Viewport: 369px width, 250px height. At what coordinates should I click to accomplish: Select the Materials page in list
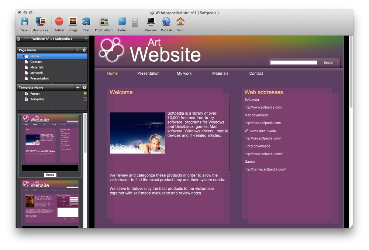click(52, 67)
